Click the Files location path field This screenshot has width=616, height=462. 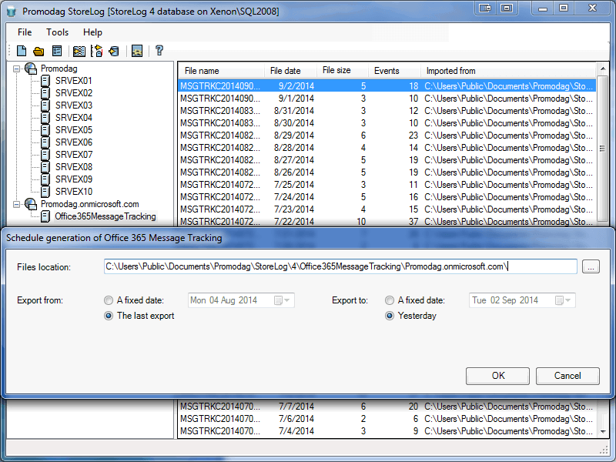[340, 266]
